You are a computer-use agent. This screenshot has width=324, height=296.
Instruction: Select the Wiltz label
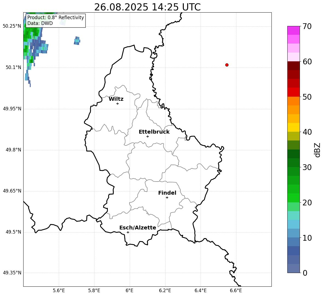[116, 99]
